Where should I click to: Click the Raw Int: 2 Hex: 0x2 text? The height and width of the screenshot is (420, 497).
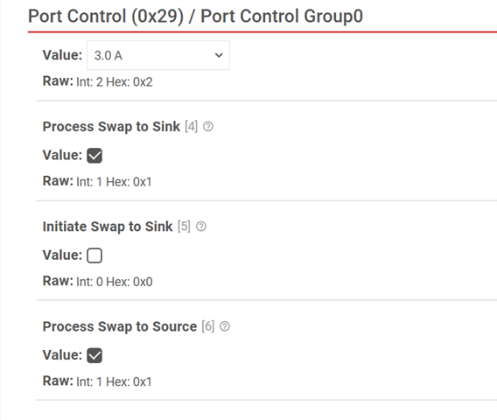pos(98,81)
